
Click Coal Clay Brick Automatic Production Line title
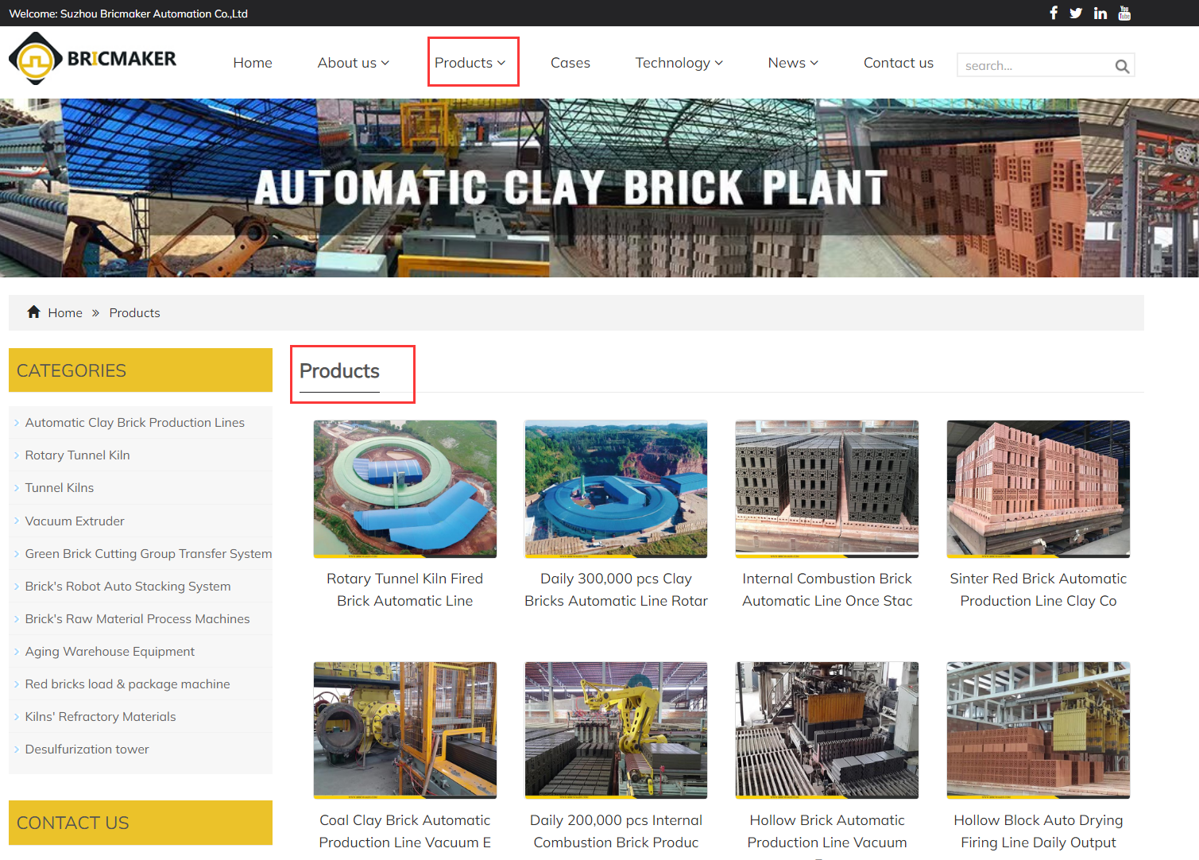click(404, 831)
